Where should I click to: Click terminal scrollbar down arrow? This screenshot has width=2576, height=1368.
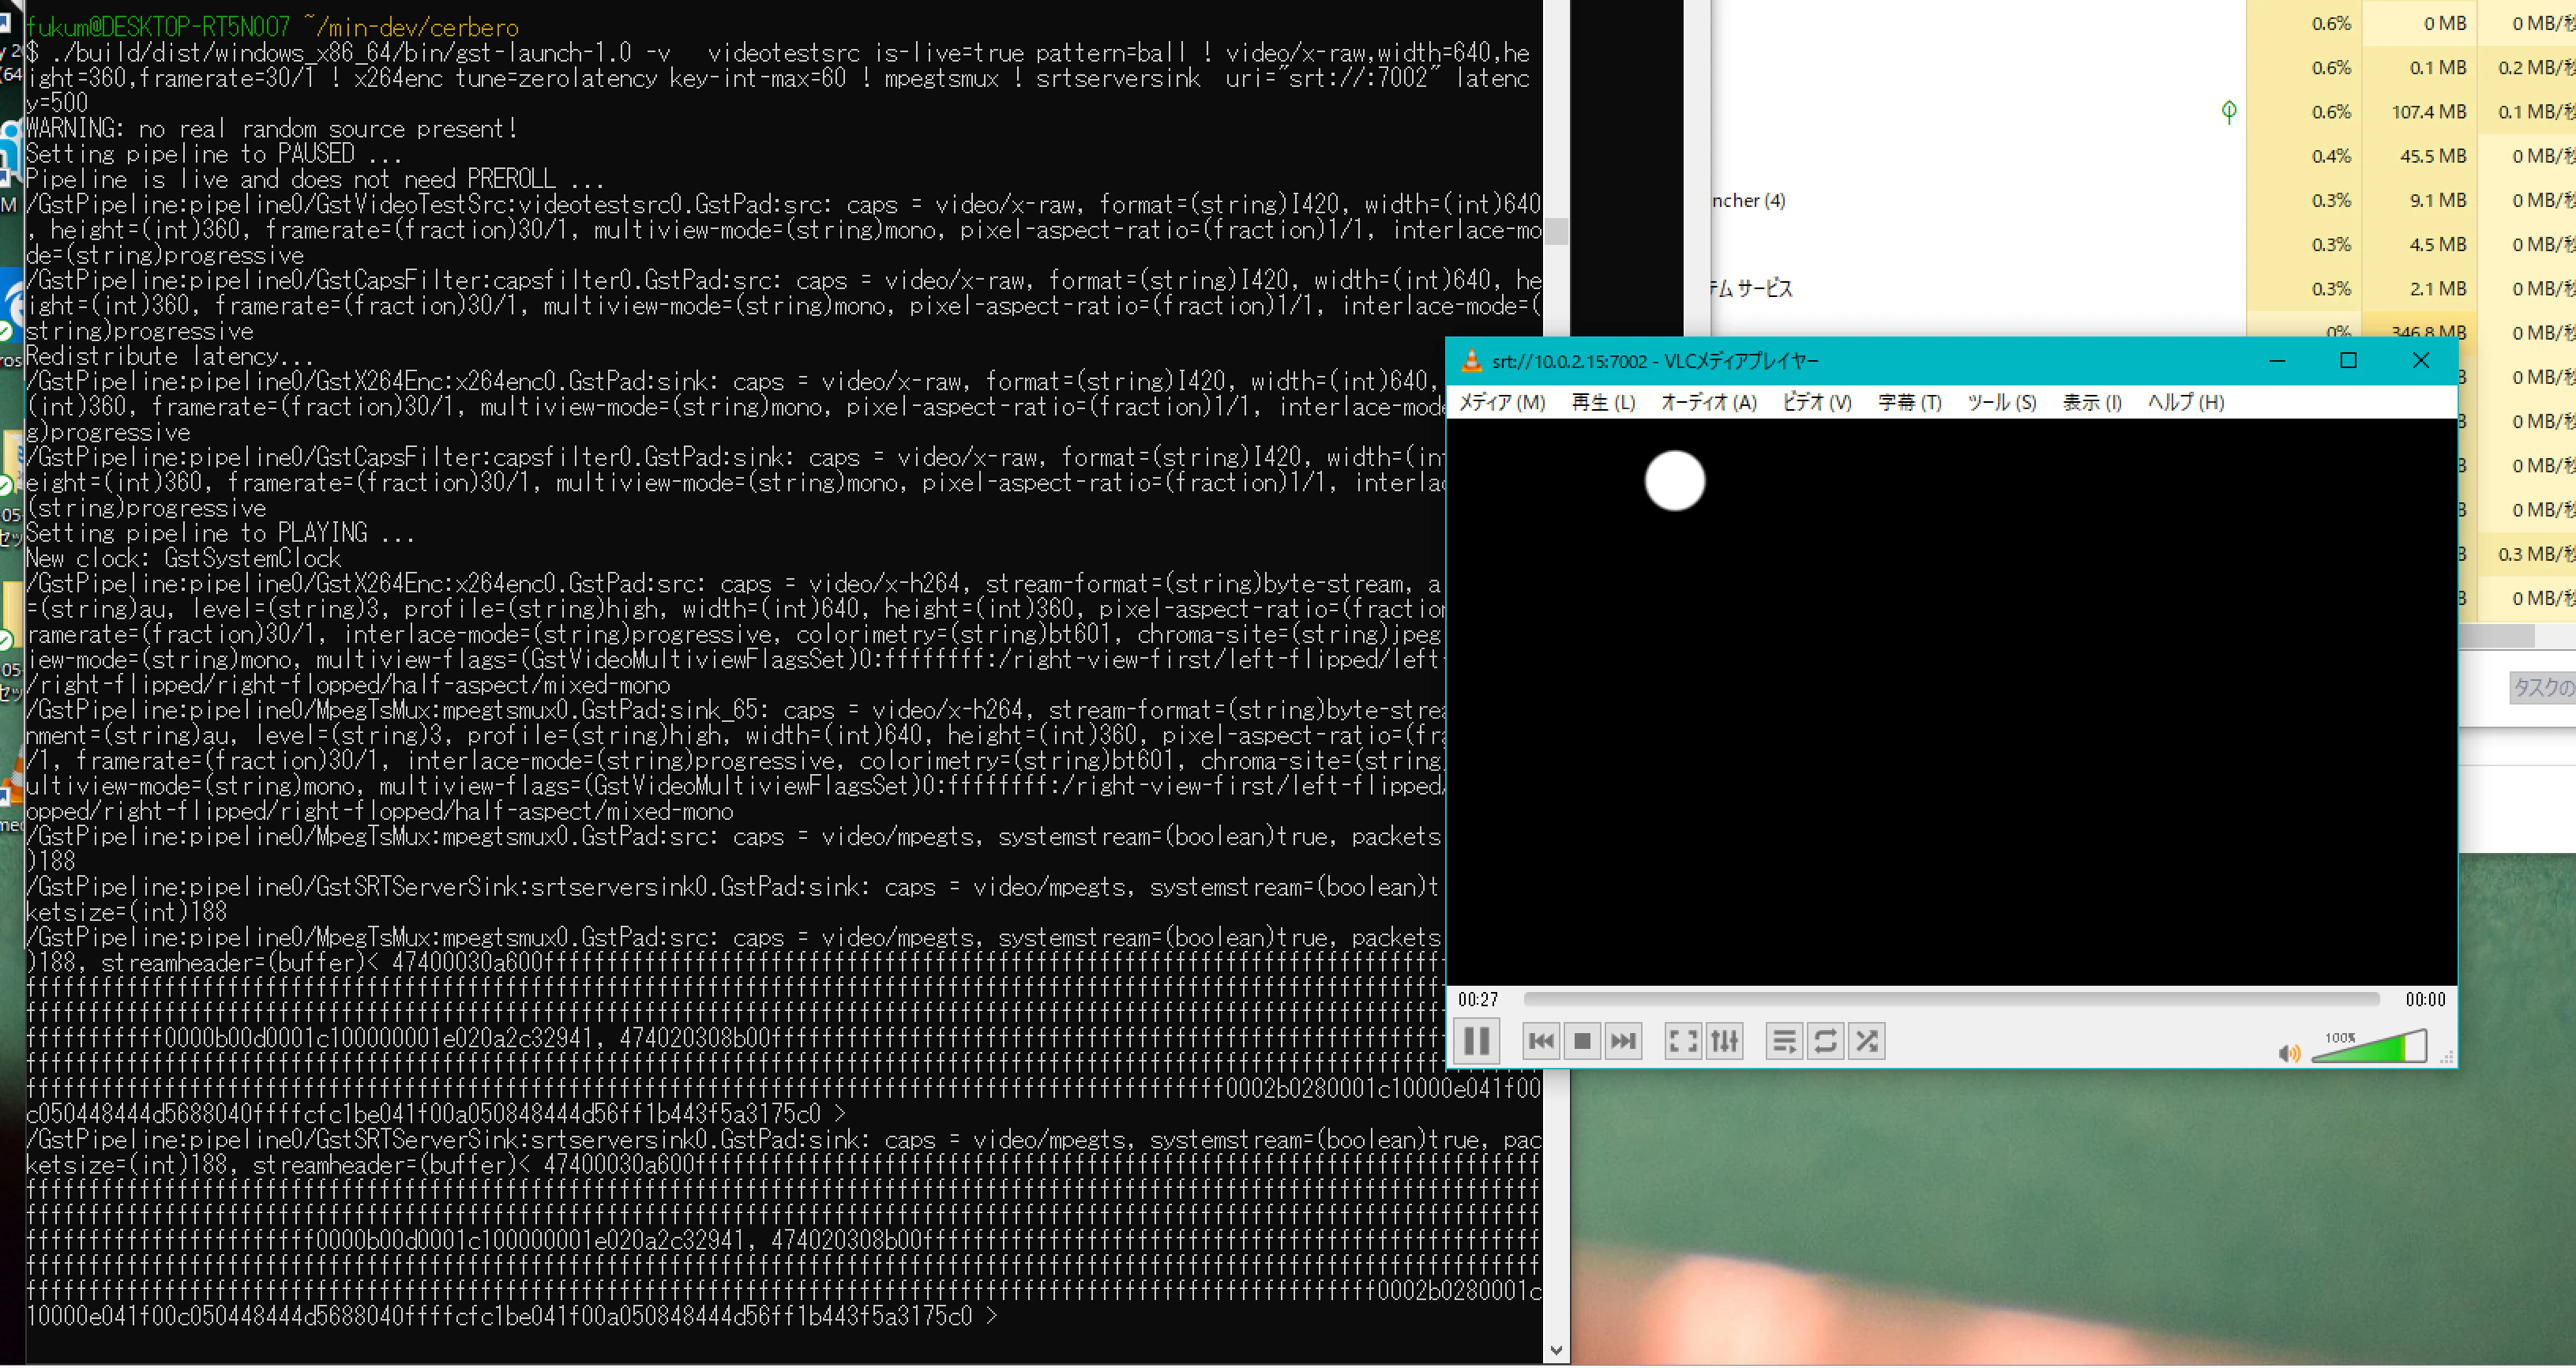coord(1556,1352)
